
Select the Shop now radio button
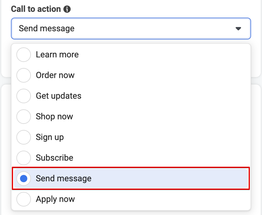coord(24,116)
